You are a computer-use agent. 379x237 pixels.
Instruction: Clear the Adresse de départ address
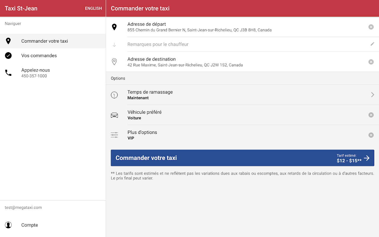[x=371, y=27]
